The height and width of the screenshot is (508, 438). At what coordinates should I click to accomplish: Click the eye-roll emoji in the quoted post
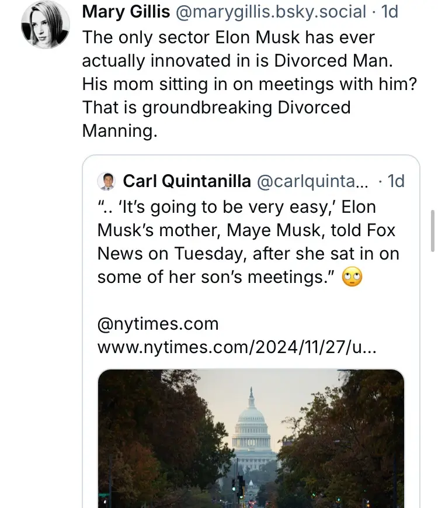pos(352,277)
